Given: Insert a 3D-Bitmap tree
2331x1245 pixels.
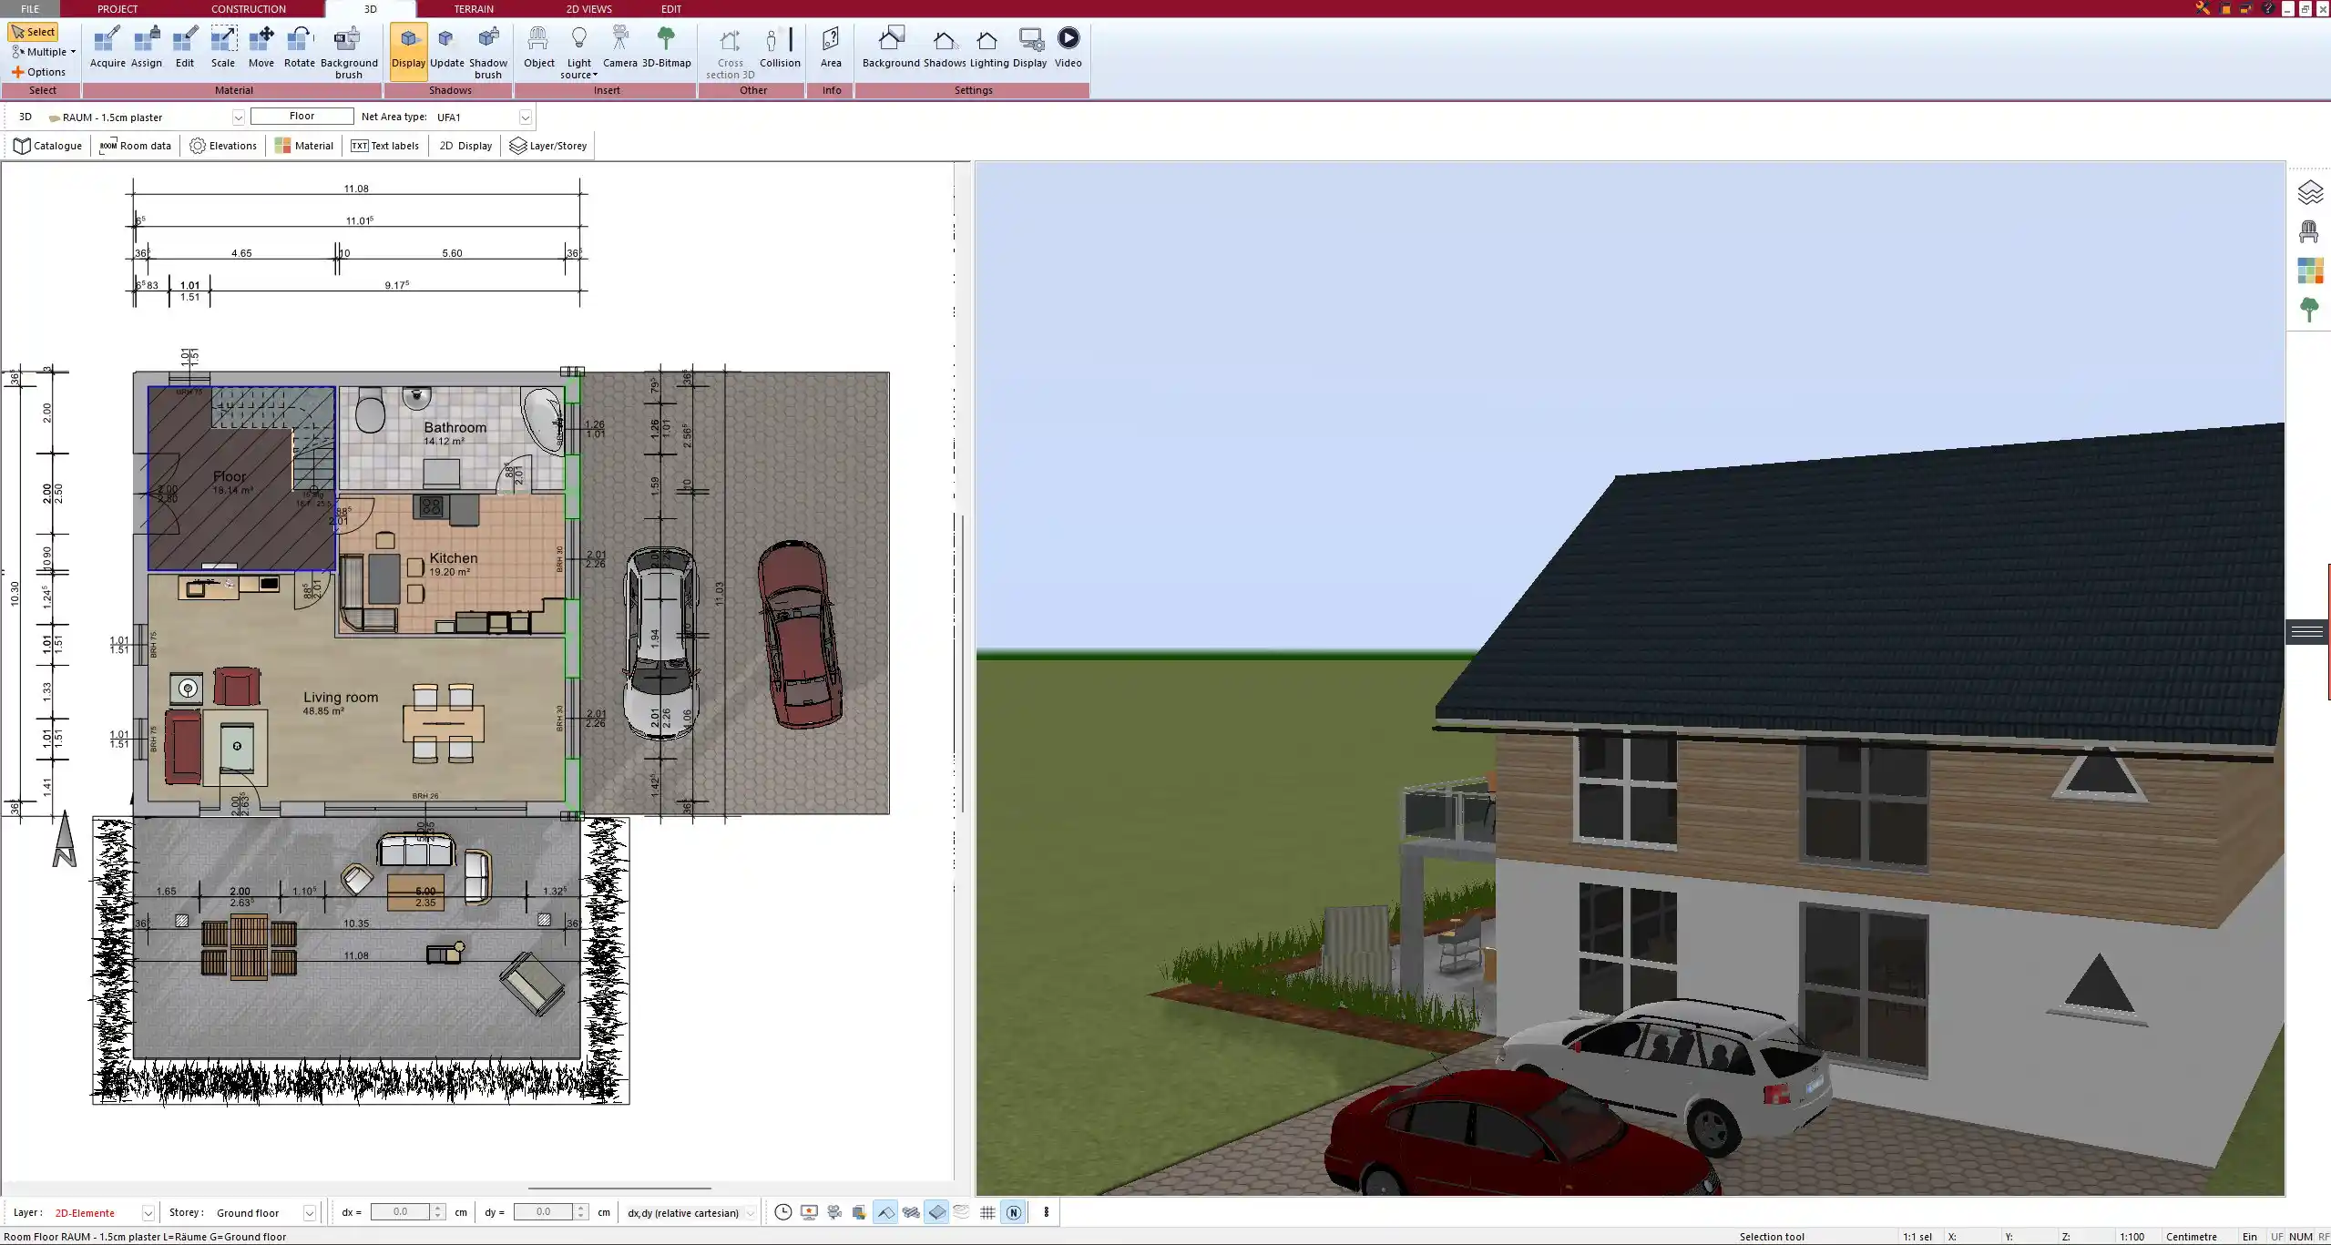Looking at the screenshot, I should pos(666,48).
